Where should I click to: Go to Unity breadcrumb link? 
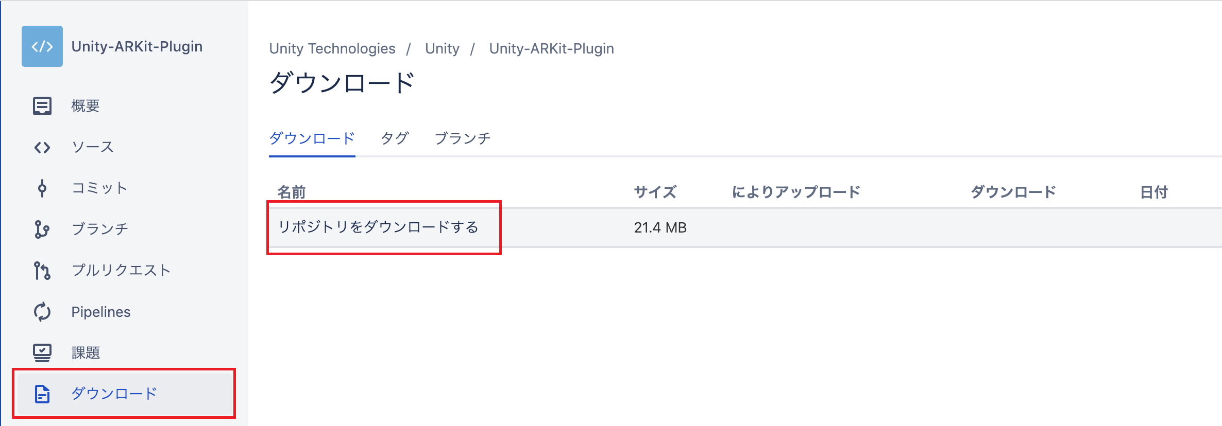442,49
